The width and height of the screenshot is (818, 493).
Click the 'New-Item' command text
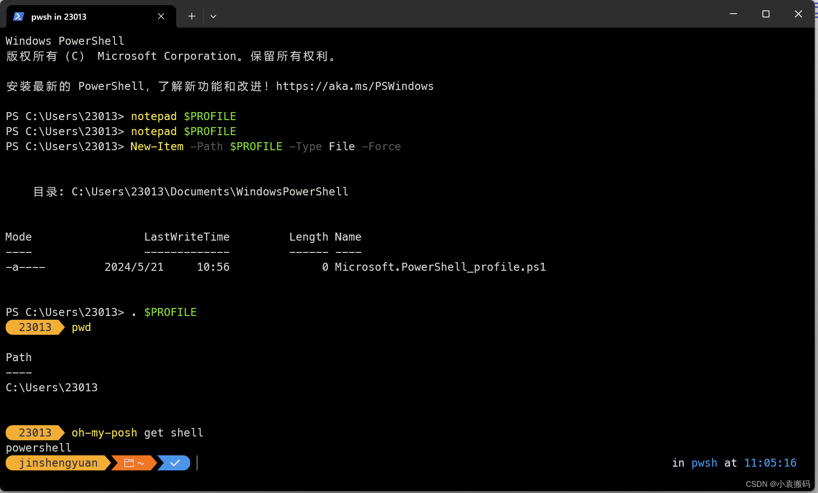157,146
